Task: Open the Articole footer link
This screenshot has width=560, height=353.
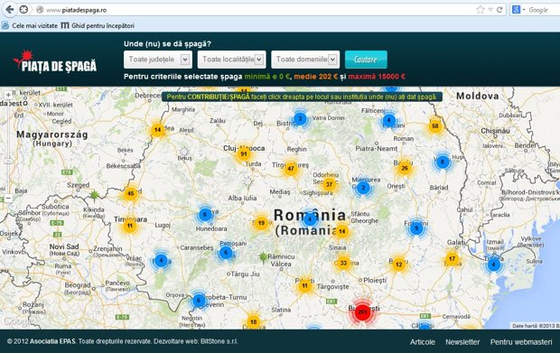Action: (x=422, y=342)
